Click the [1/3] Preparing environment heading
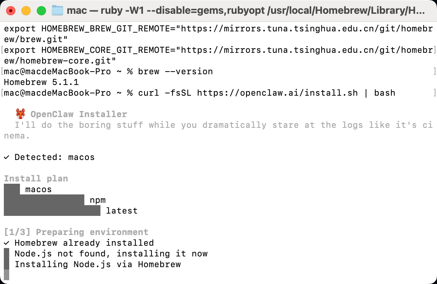This screenshot has height=284, width=437. pos(76,232)
